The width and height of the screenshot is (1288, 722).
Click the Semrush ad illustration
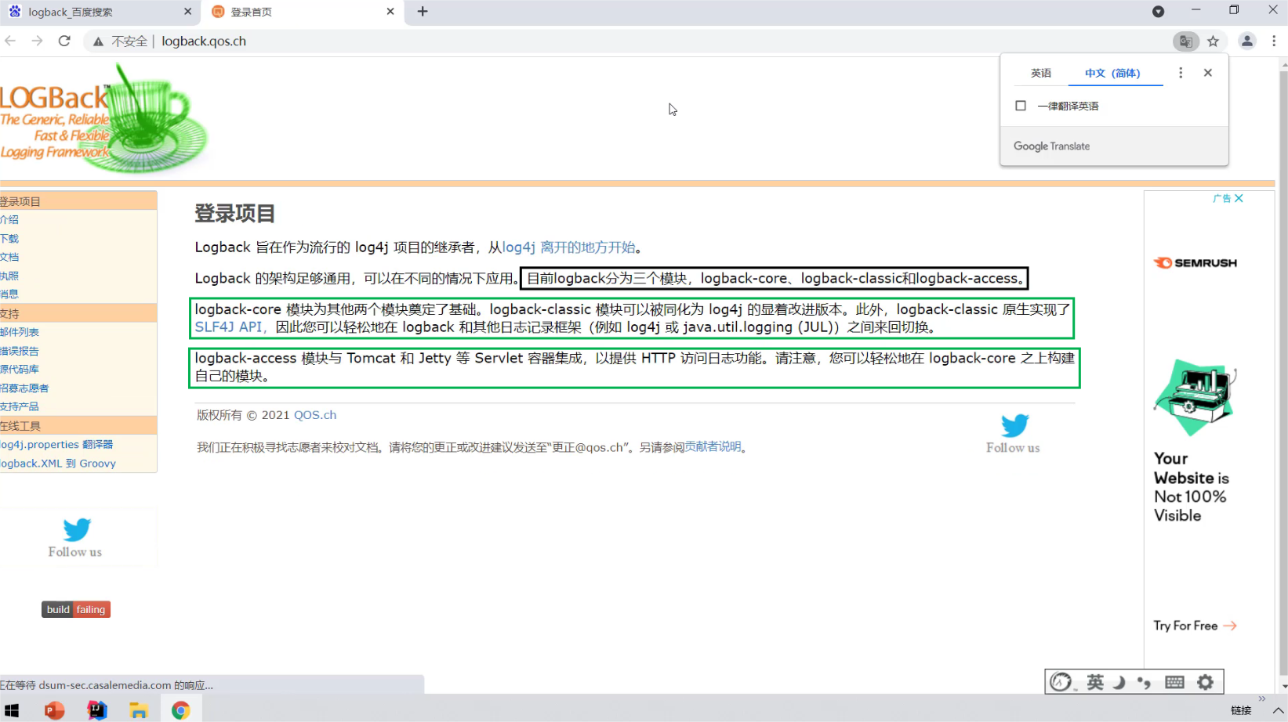coord(1195,397)
